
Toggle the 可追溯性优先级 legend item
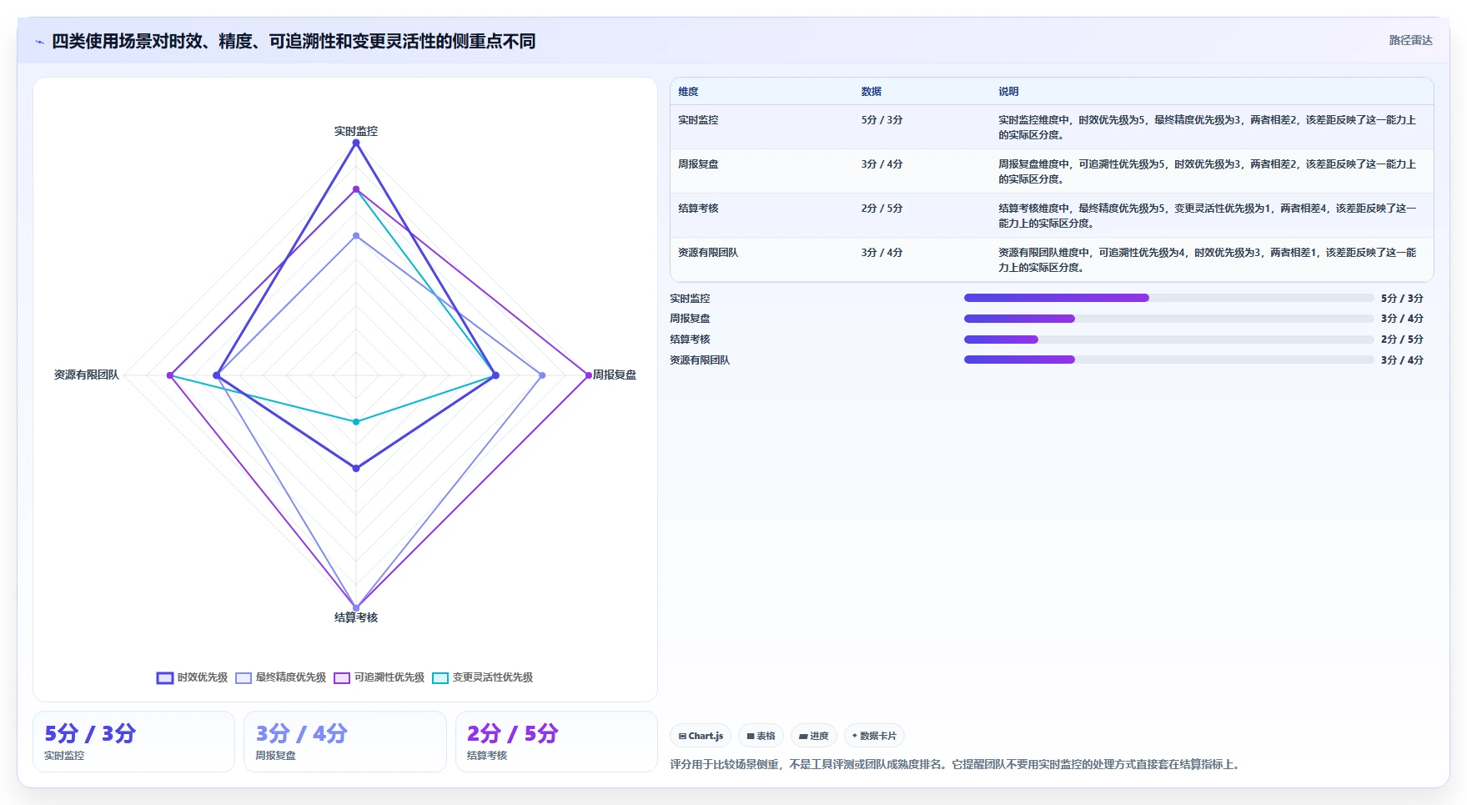(x=379, y=677)
